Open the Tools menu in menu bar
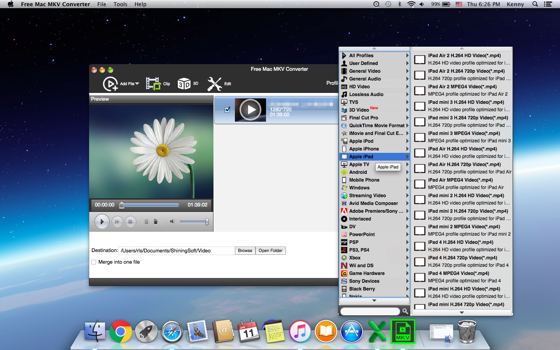 [x=120, y=4]
